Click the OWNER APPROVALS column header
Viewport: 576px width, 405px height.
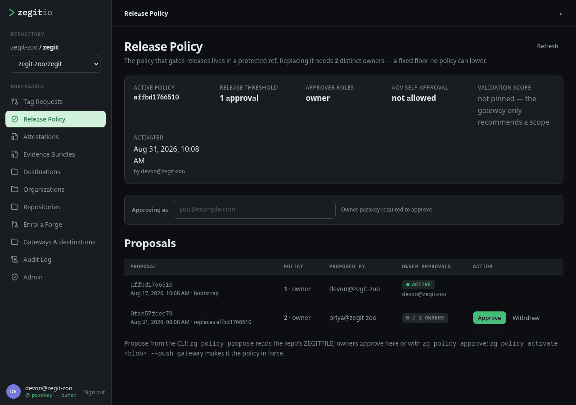pos(427,266)
